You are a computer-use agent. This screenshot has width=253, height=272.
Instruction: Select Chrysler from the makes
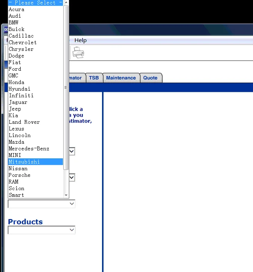click(35, 49)
